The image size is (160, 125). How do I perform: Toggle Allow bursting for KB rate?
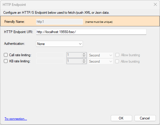(117, 61)
